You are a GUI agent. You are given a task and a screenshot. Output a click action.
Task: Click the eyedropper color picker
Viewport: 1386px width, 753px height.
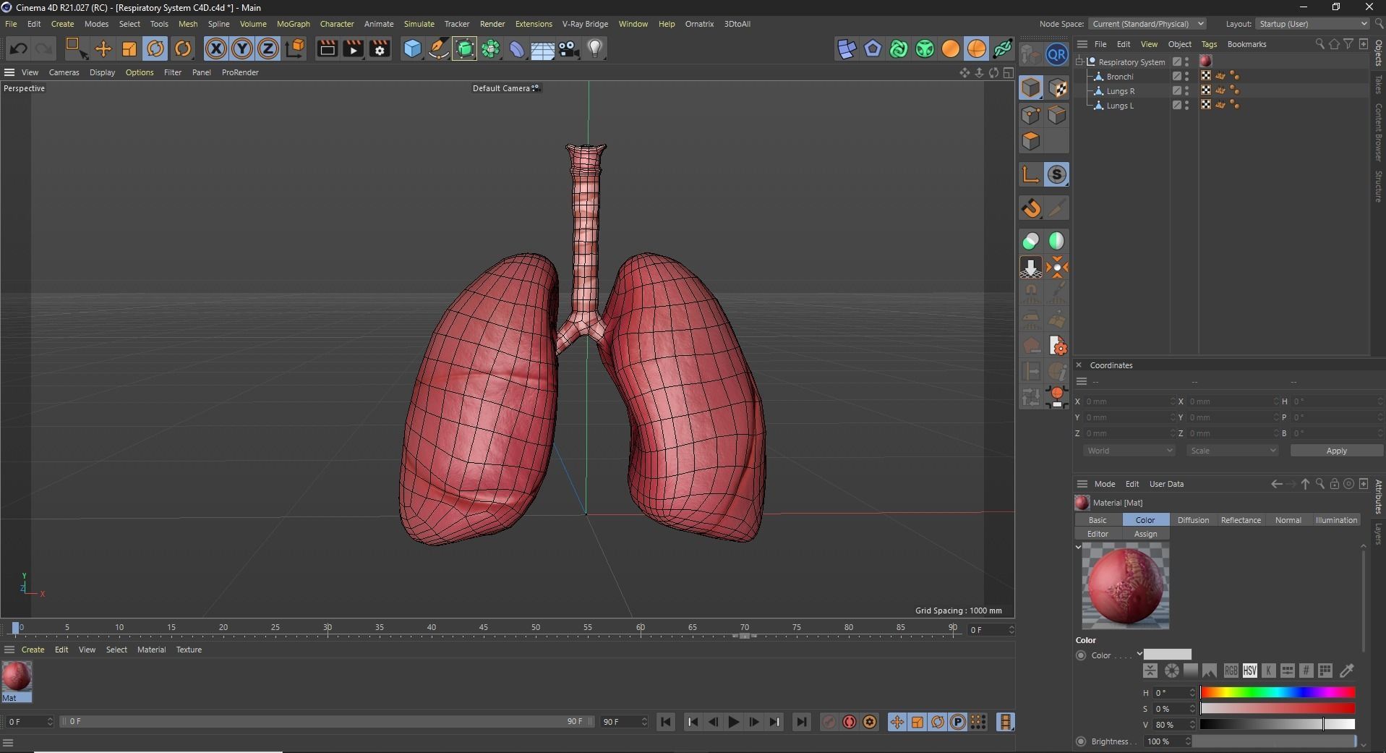(x=1347, y=671)
